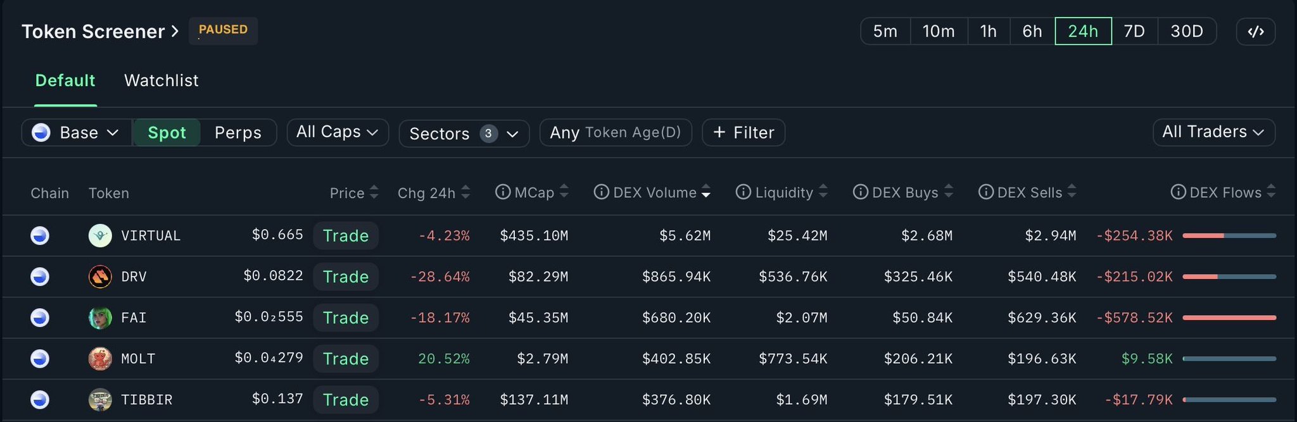Image resolution: width=1297 pixels, height=422 pixels.
Task: Click the TIBBIR token logo icon
Action: click(100, 400)
